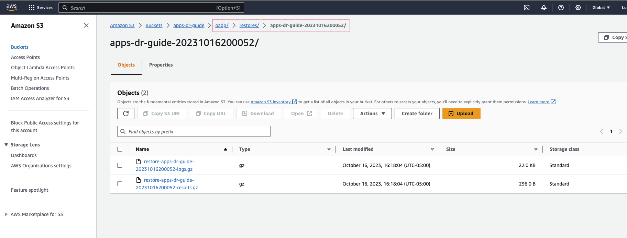The image size is (627, 238).
Task: Sort by Size column arrow
Action: (x=536, y=149)
